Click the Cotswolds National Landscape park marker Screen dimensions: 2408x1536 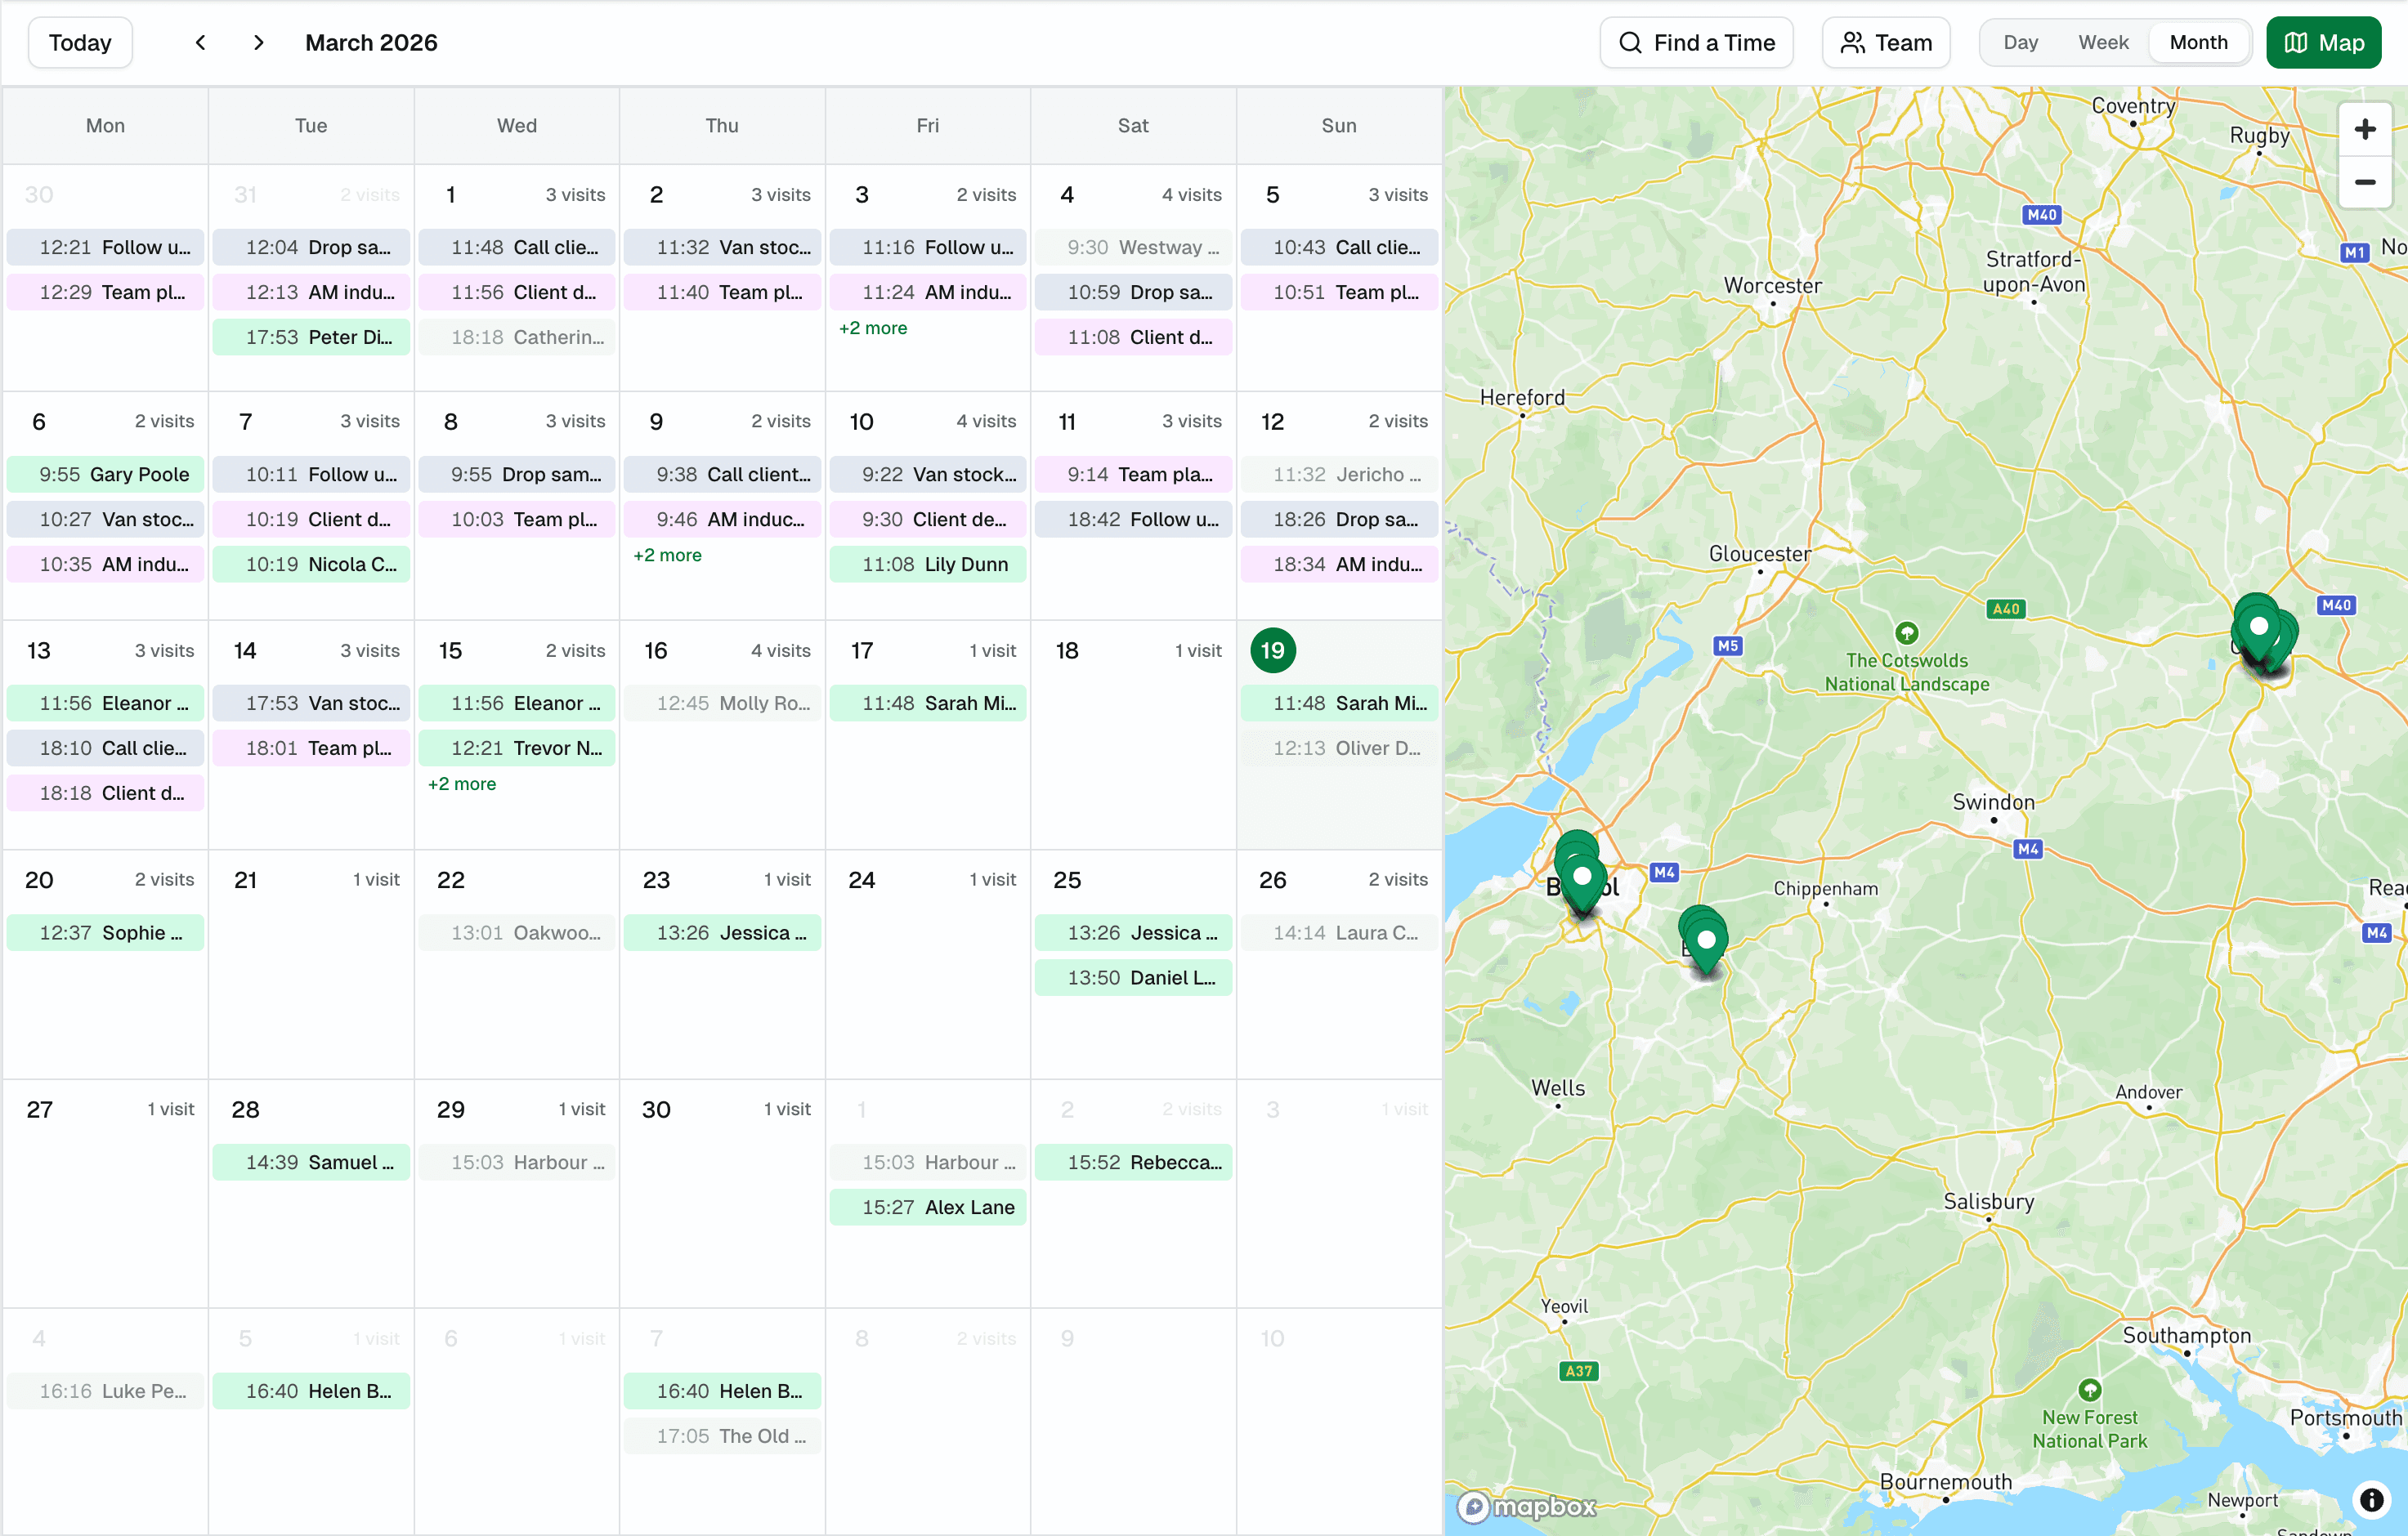click(1906, 632)
